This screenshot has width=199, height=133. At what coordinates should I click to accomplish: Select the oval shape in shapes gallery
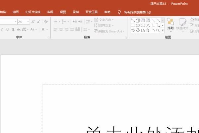[138, 25]
